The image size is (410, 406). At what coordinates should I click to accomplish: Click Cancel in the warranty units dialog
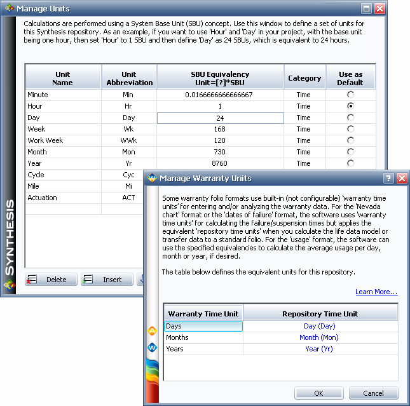pyautogui.click(x=373, y=393)
